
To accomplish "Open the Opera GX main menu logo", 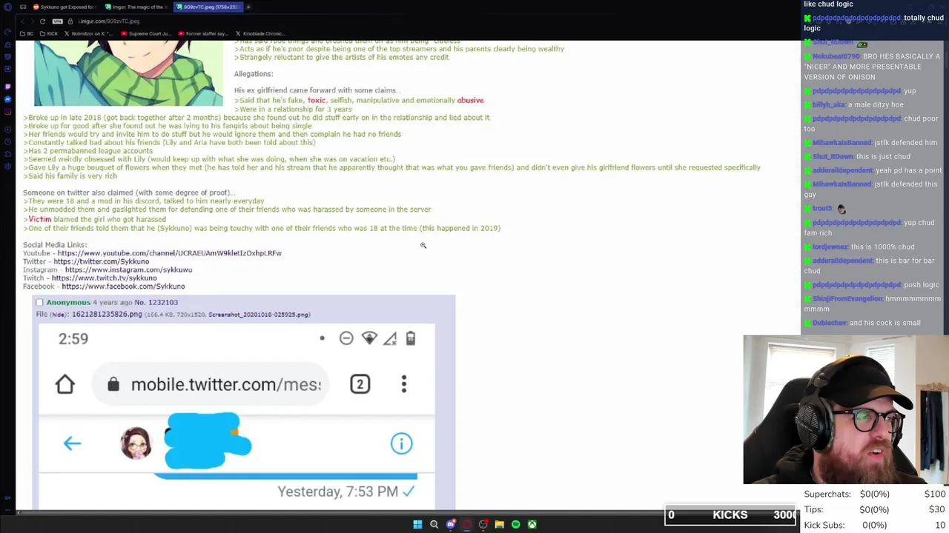I will pyautogui.click(x=7, y=7).
